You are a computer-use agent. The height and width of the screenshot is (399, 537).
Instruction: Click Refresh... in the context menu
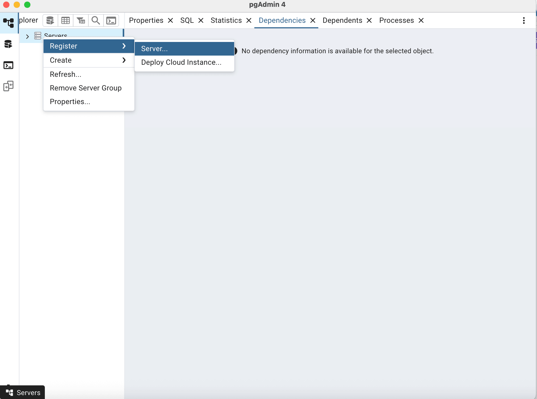[x=66, y=74]
